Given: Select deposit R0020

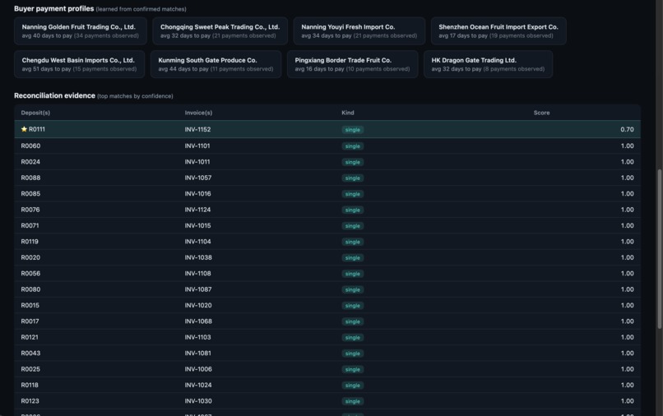Looking at the screenshot, I should pos(30,257).
